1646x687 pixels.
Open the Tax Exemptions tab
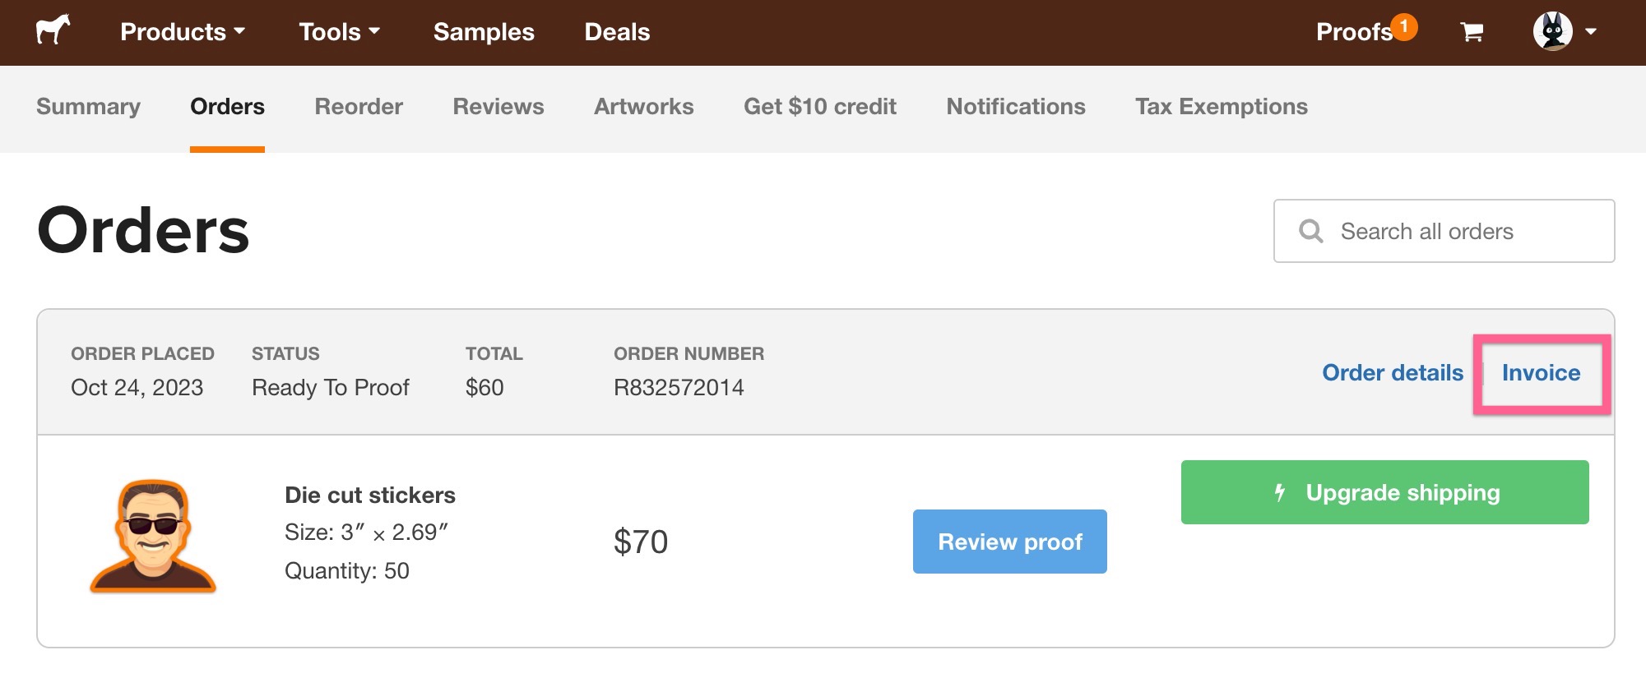1221,106
